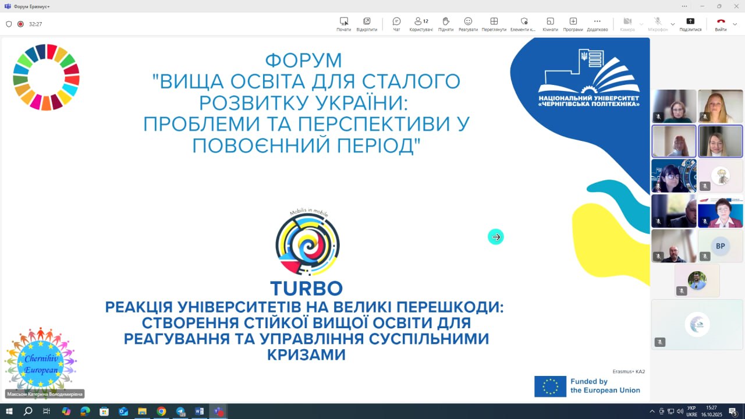Open view layout options (Переглянути)

coord(494,23)
